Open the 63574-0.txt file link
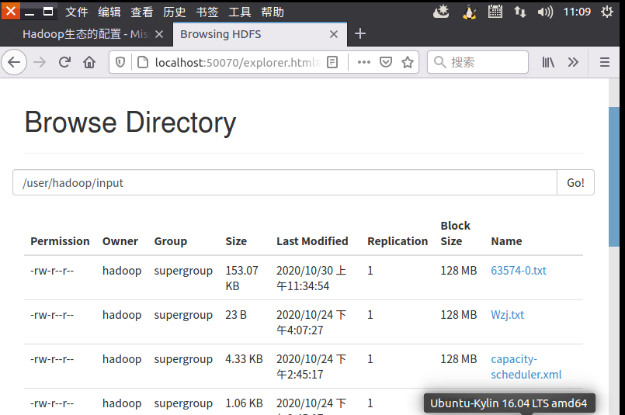This screenshot has height=415, width=625. point(519,271)
